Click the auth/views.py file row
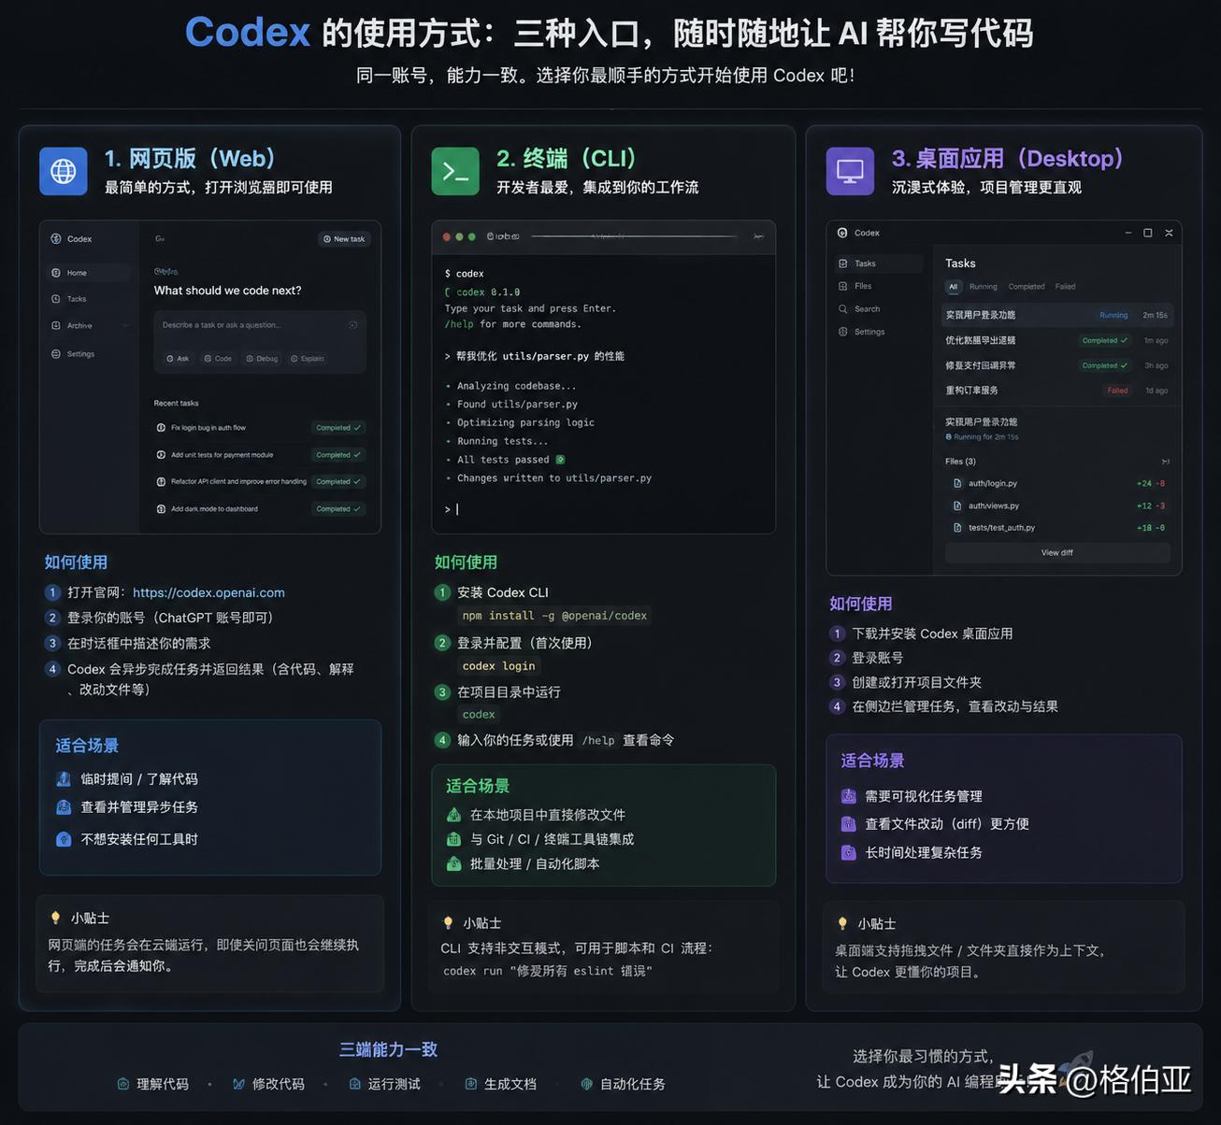This screenshot has height=1125, width=1221. pos(1057,506)
